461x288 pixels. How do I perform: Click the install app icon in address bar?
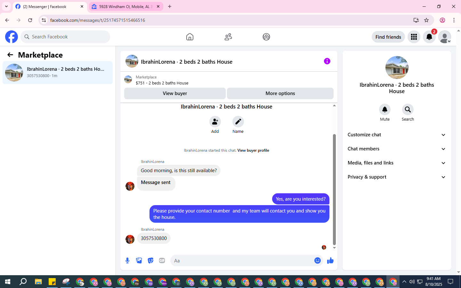pos(416,20)
